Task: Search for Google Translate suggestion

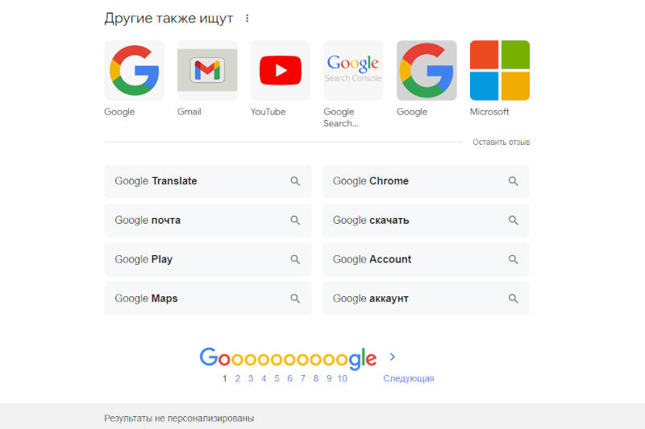Action: point(156,181)
